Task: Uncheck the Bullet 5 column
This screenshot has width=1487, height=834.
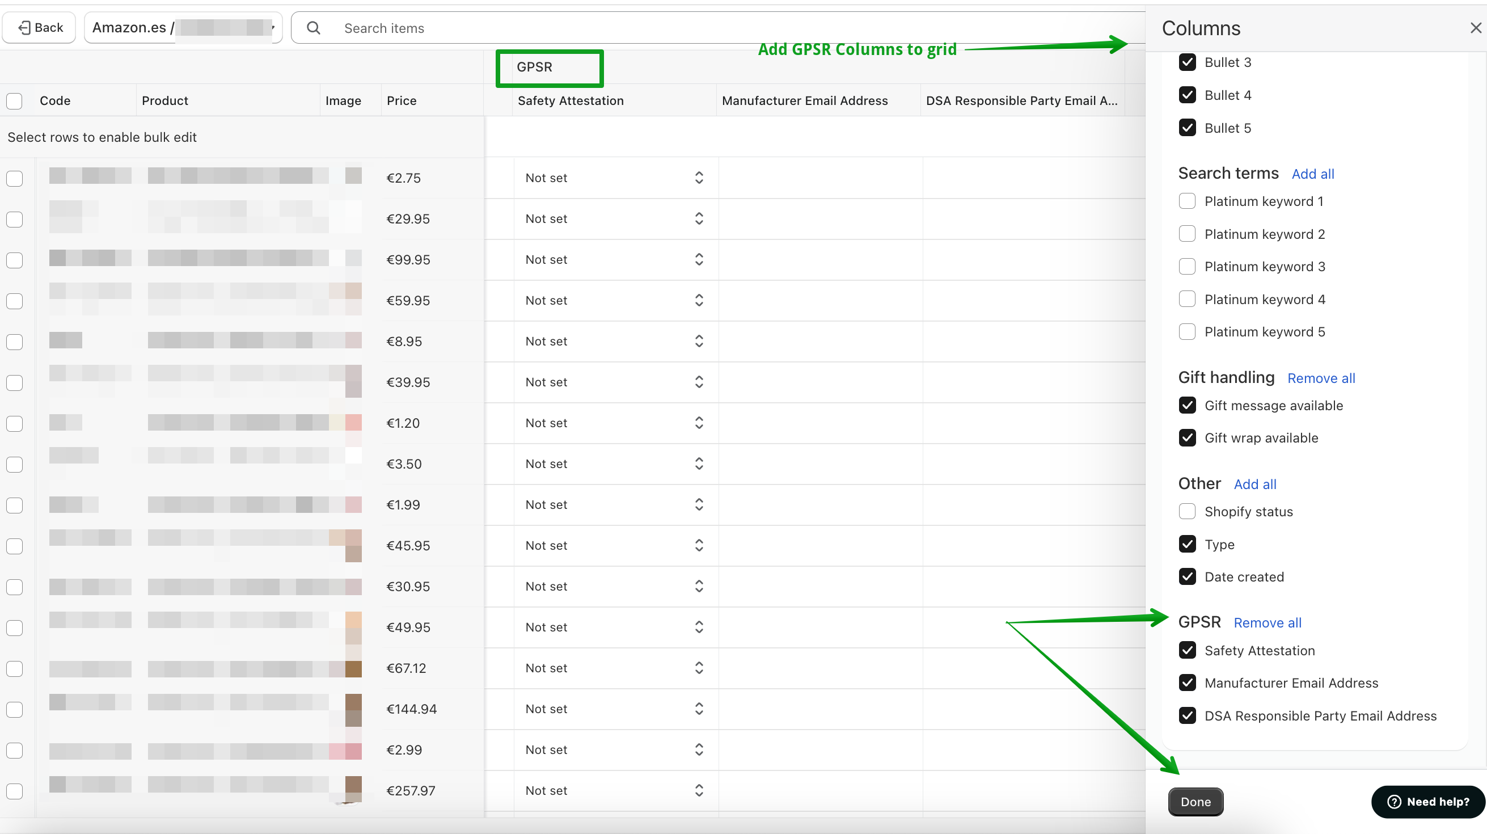Action: pyautogui.click(x=1188, y=128)
